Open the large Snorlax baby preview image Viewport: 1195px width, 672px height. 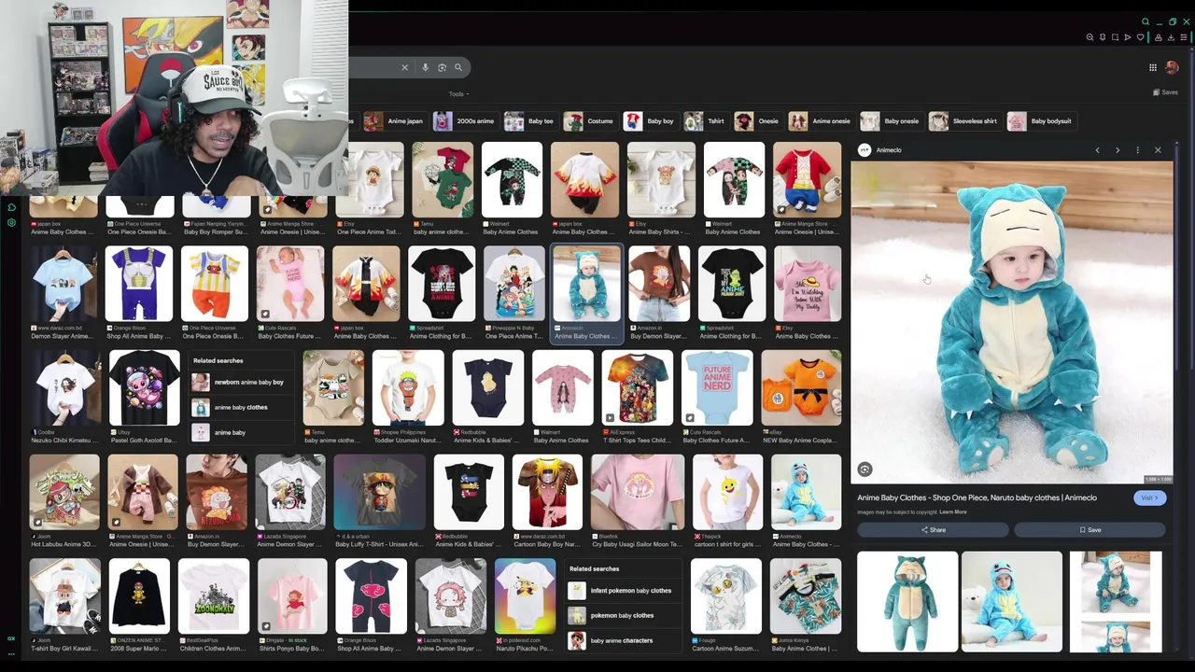point(1012,322)
